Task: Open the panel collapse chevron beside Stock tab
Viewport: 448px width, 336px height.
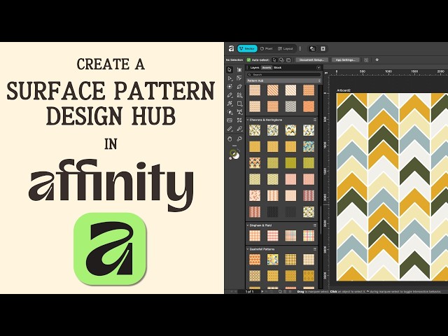Action: point(318,68)
